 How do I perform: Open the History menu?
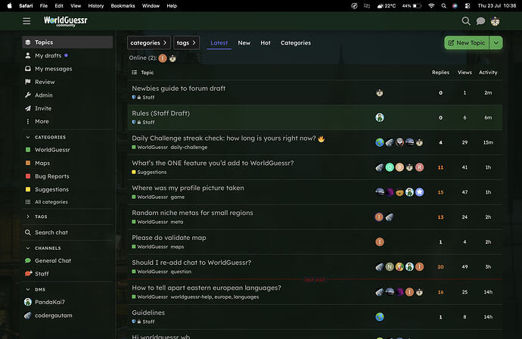tap(96, 5)
